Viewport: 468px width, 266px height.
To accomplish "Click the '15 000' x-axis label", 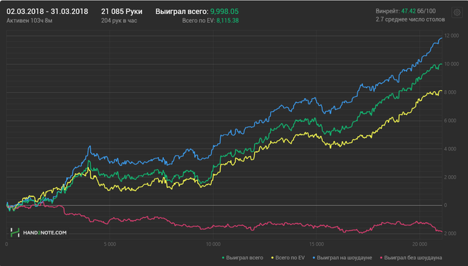I will [316, 244].
